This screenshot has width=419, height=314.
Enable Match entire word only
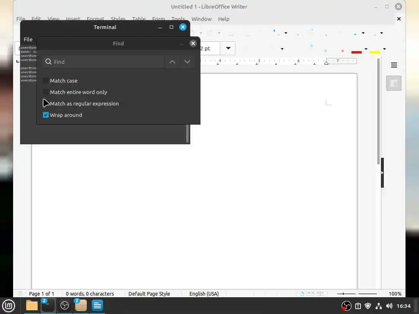coord(46,92)
